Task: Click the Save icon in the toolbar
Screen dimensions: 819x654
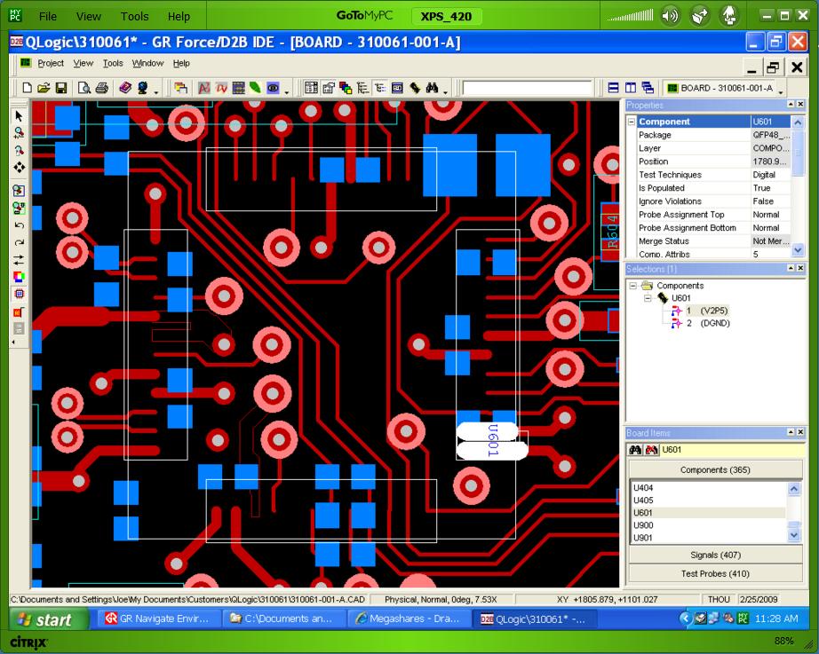Action: click(x=61, y=88)
